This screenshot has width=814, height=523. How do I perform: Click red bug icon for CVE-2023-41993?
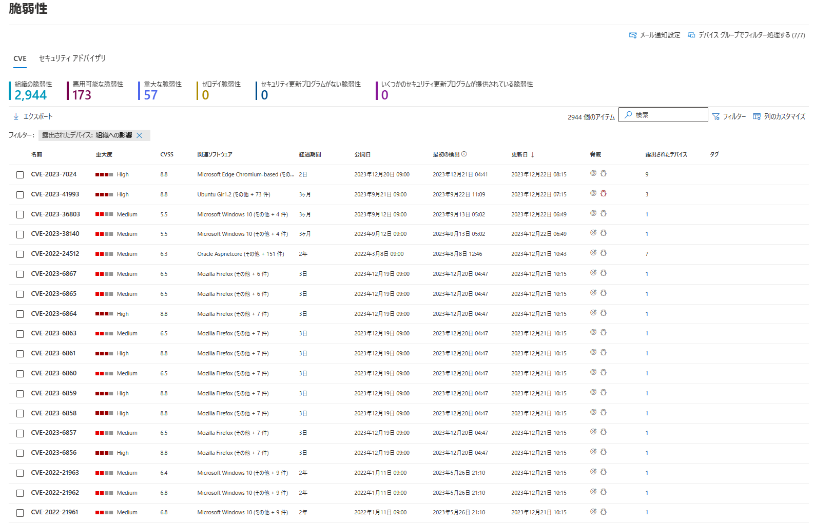(x=604, y=193)
